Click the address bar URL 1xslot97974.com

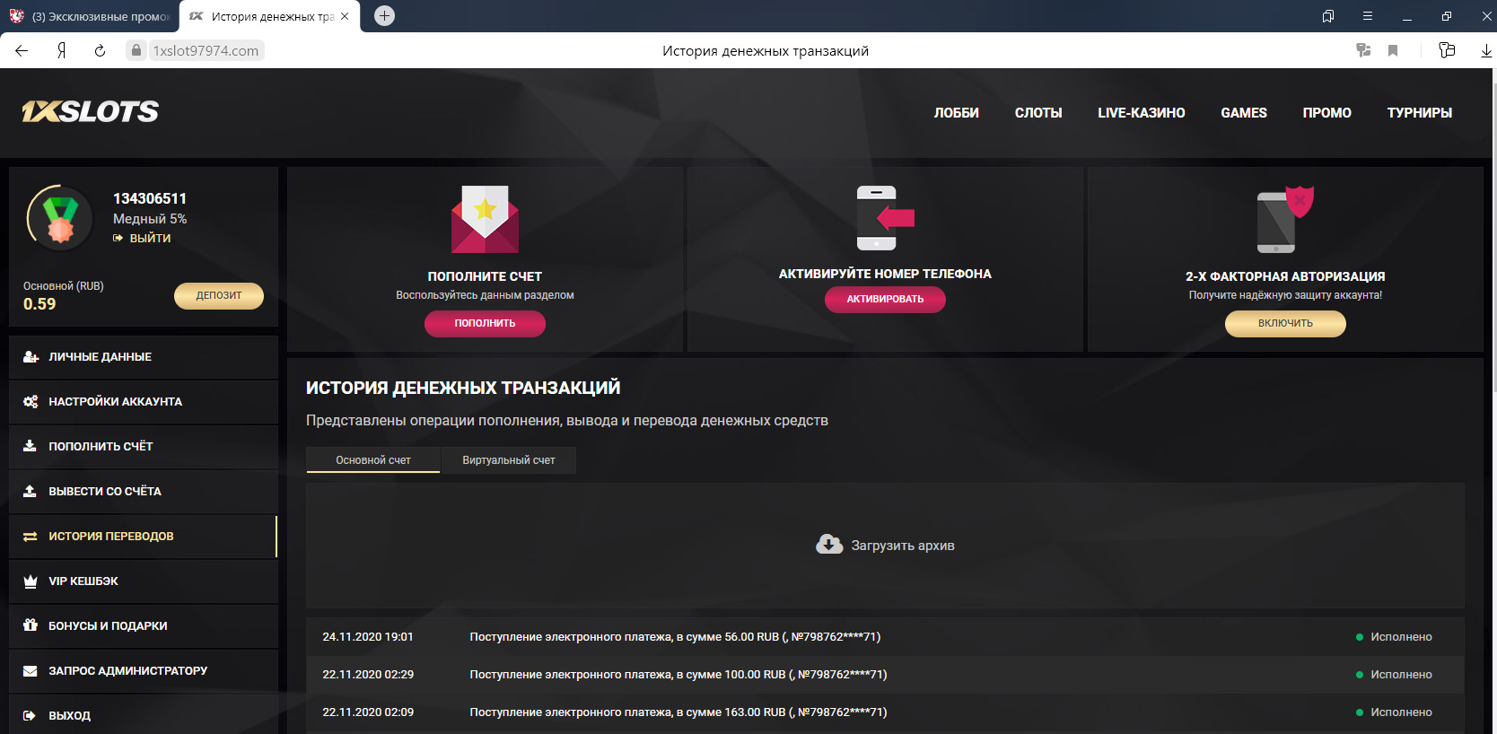[x=206, y=51]
